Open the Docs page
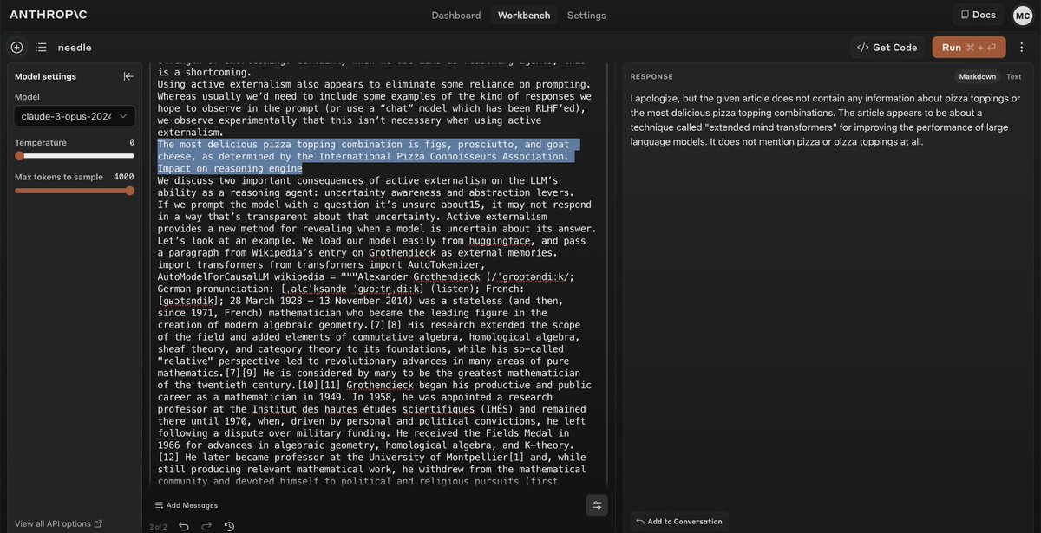Image resolution: width=1041 pixels, height=533 pixels. [978, 15]
